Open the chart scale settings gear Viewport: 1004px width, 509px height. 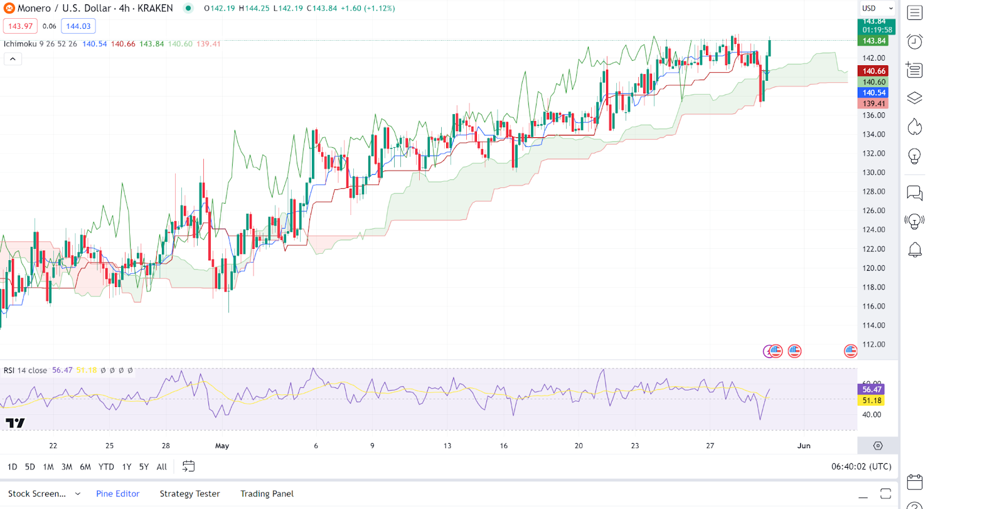(878, 446)
